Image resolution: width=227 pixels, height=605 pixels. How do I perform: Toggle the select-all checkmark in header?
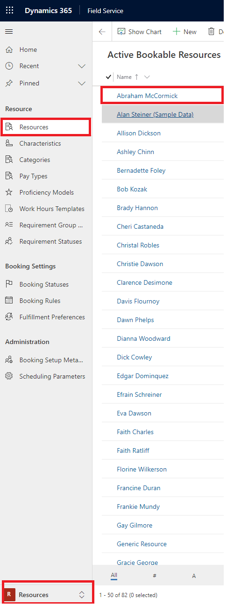[x=109, y=77]
